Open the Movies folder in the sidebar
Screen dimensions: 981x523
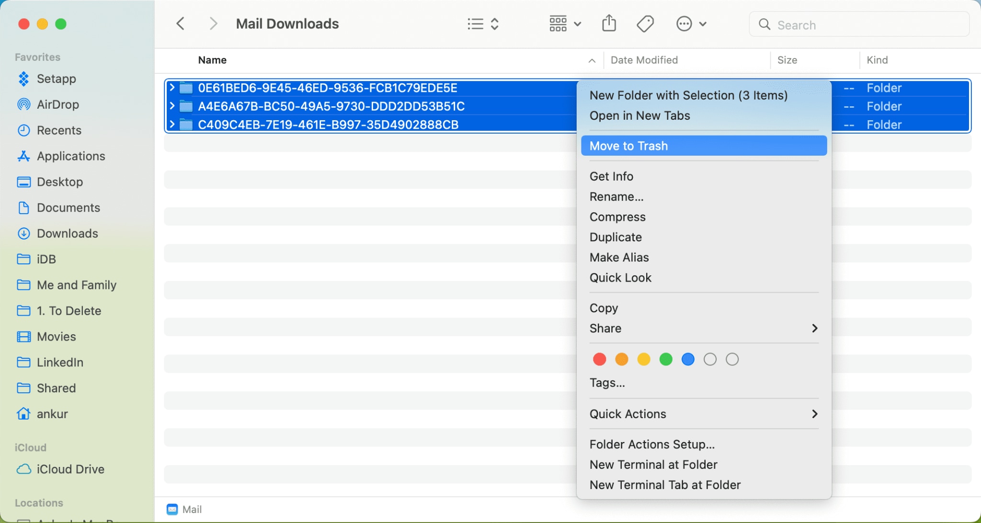(56, 336)
